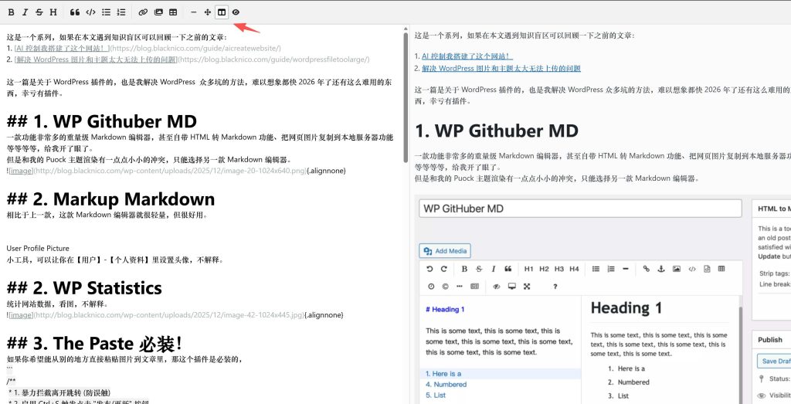This screenshot has height=404, width=791.
Task: Click the 'Save Draft' button in the embedded screenshot
Action: tap(774, 362)
